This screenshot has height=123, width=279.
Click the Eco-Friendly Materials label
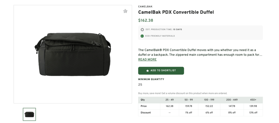tap(160, 36)
